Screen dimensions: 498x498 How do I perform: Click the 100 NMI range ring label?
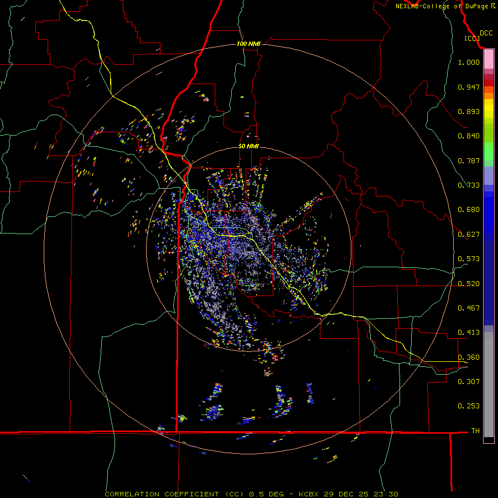248,44
